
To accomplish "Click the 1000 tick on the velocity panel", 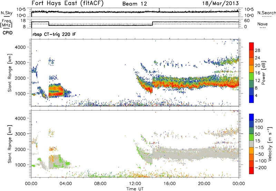I will pyautogui.click(x=20, y=165).
